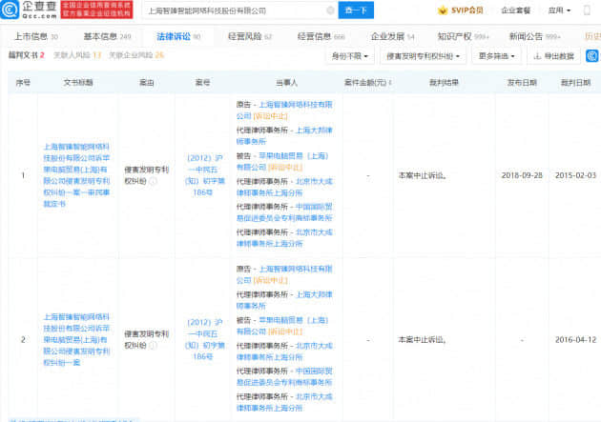Click the 裁判结果 column header
This screenshot has width=601, height=422.
(x=444, y=82)
